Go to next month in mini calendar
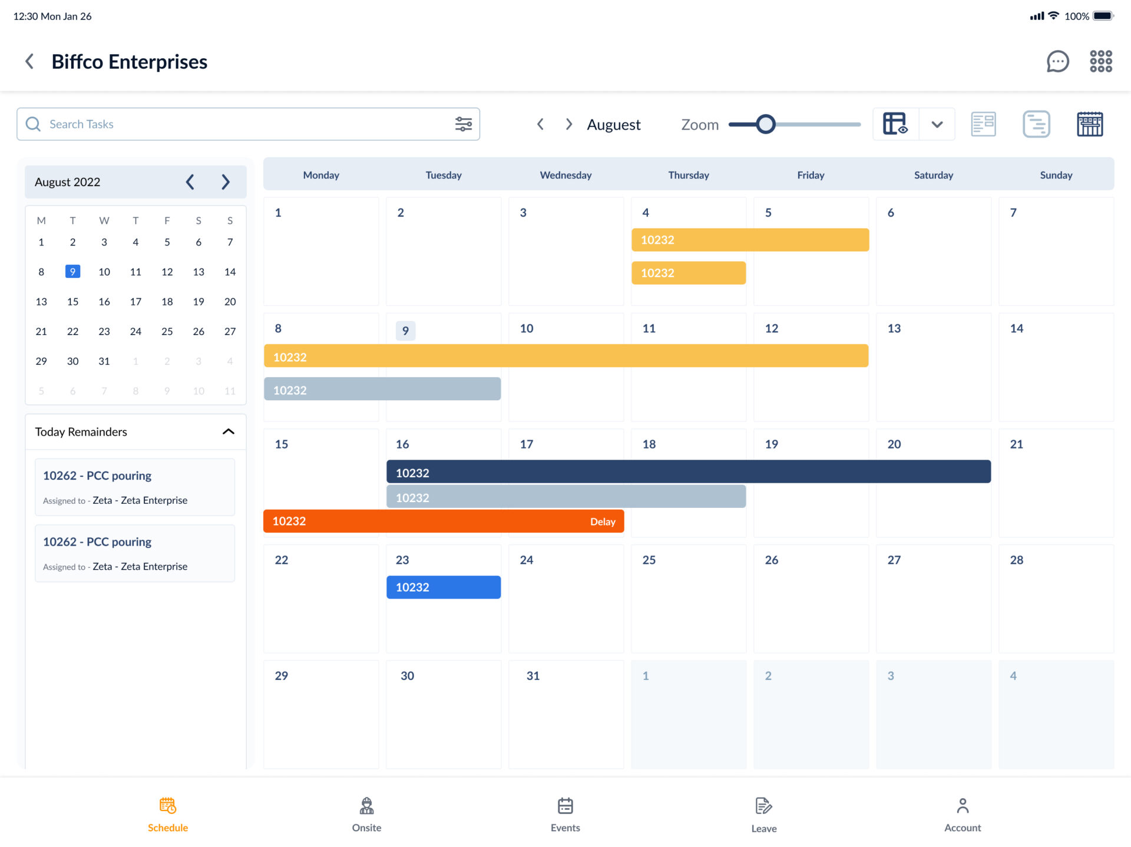This screenshot has width=1131, height=847. click(226, 182)
